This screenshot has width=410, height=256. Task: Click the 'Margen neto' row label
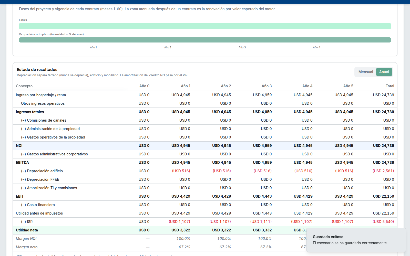coord(27,247)
